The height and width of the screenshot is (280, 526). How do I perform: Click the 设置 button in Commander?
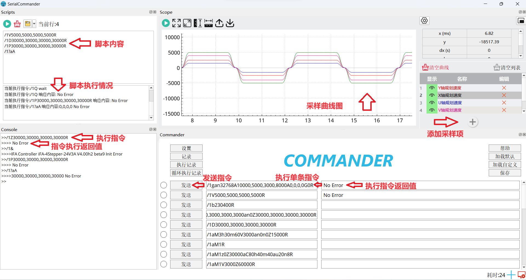[x=186, y=148]
